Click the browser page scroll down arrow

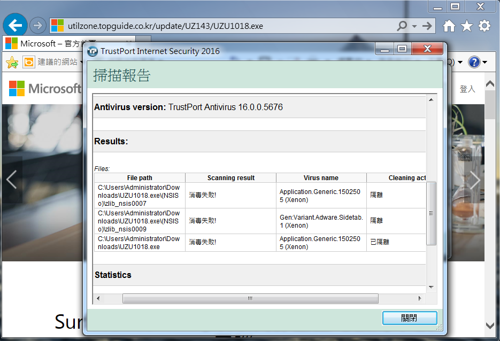click(490, 325)
